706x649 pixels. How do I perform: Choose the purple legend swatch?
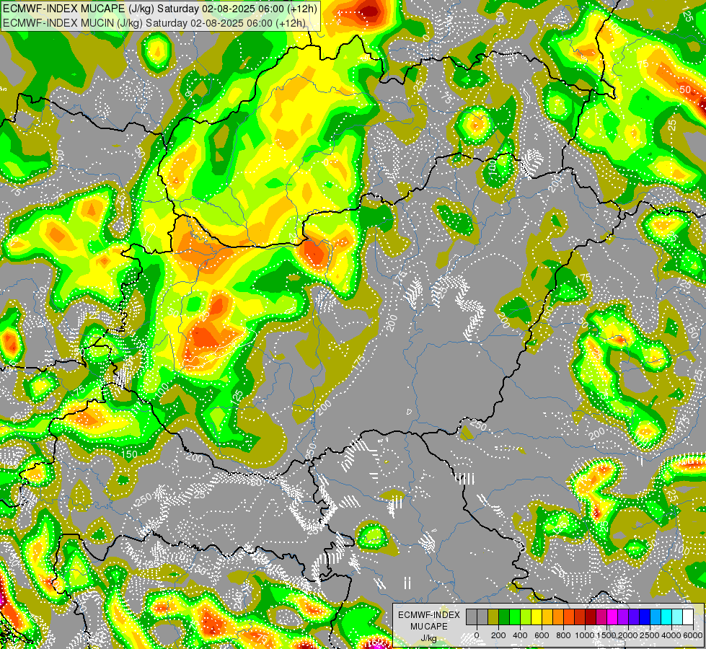point(624,617)
